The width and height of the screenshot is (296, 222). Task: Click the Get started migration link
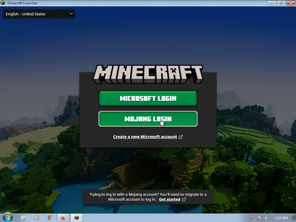tap(169, 199)
